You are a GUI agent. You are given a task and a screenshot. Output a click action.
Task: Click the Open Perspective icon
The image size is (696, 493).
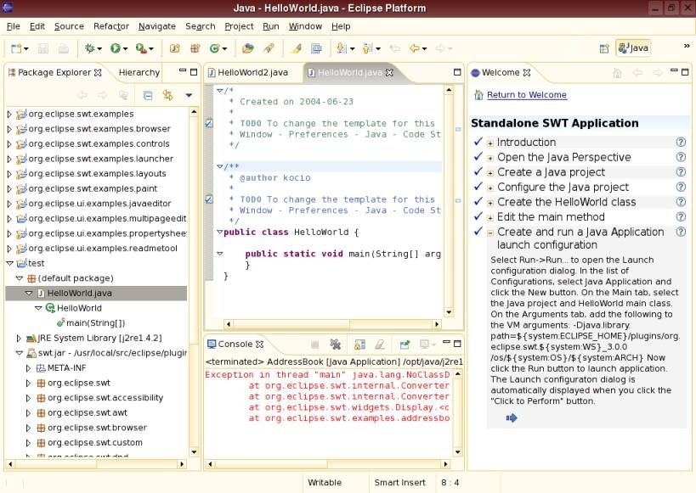tap(604, 48)
